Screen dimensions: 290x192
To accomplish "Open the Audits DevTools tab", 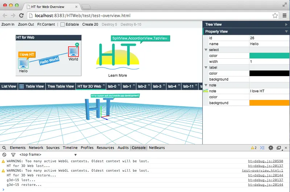I will click(123, 148).
